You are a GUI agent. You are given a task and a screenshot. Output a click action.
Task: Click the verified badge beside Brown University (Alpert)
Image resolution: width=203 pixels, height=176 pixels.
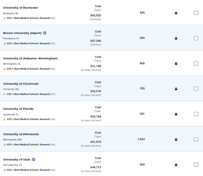[x=45, y=33]
